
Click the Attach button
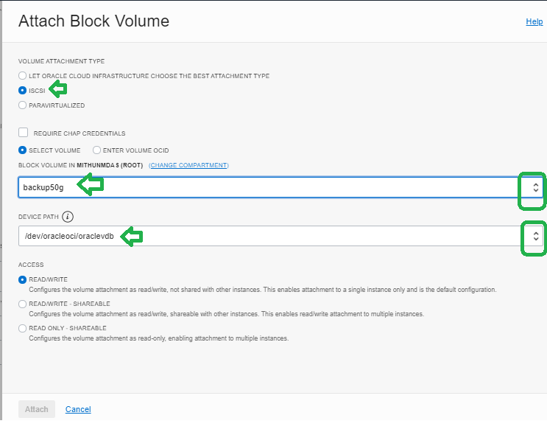point(37,409)
